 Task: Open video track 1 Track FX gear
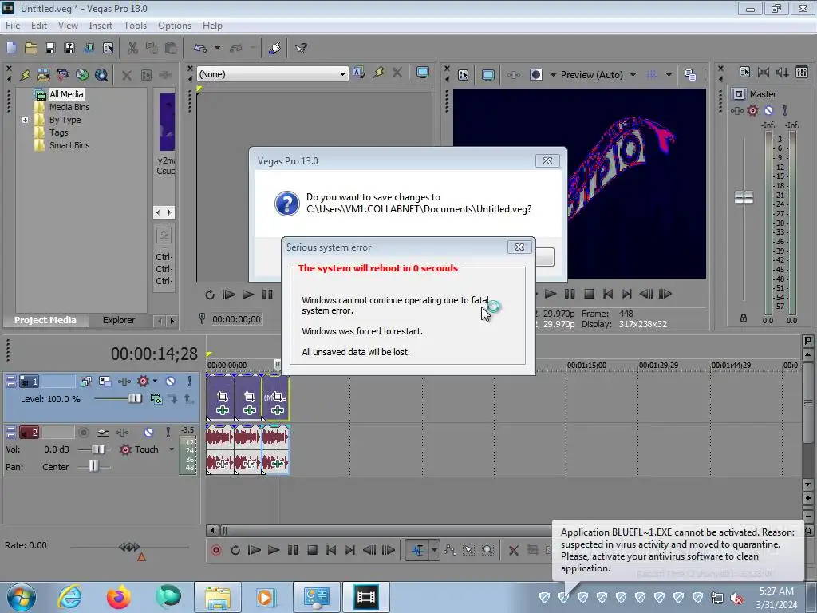pyautogui.click(x=143, y=381)
